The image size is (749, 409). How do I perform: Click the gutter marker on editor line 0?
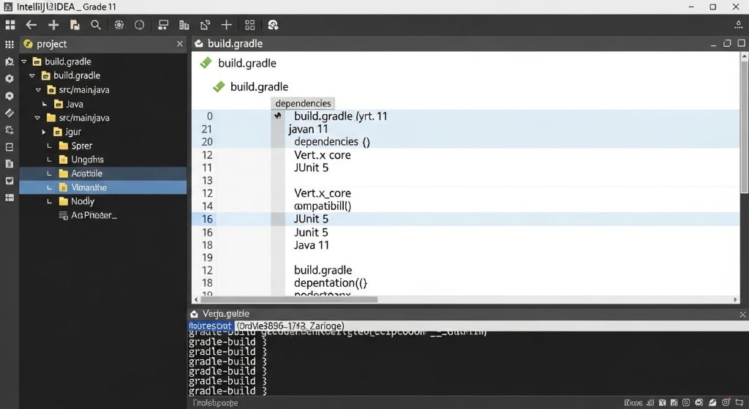(x=277, y=116)
